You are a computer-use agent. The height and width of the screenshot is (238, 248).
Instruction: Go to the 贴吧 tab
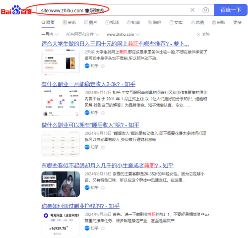(155, 22)
